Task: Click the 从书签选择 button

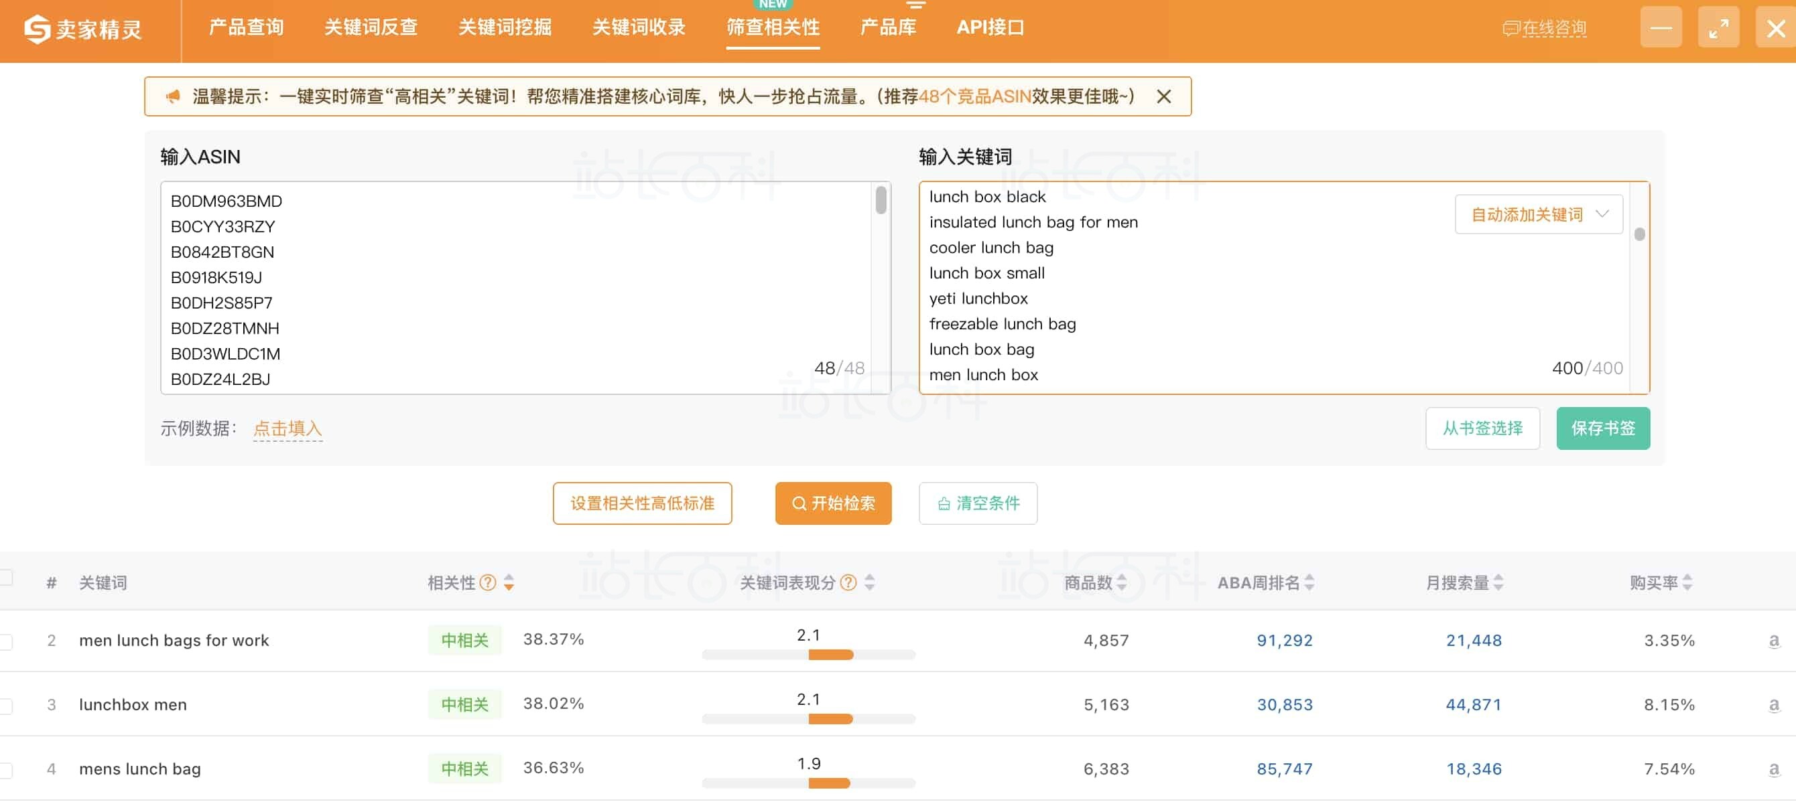Action: click(1482, 428)
